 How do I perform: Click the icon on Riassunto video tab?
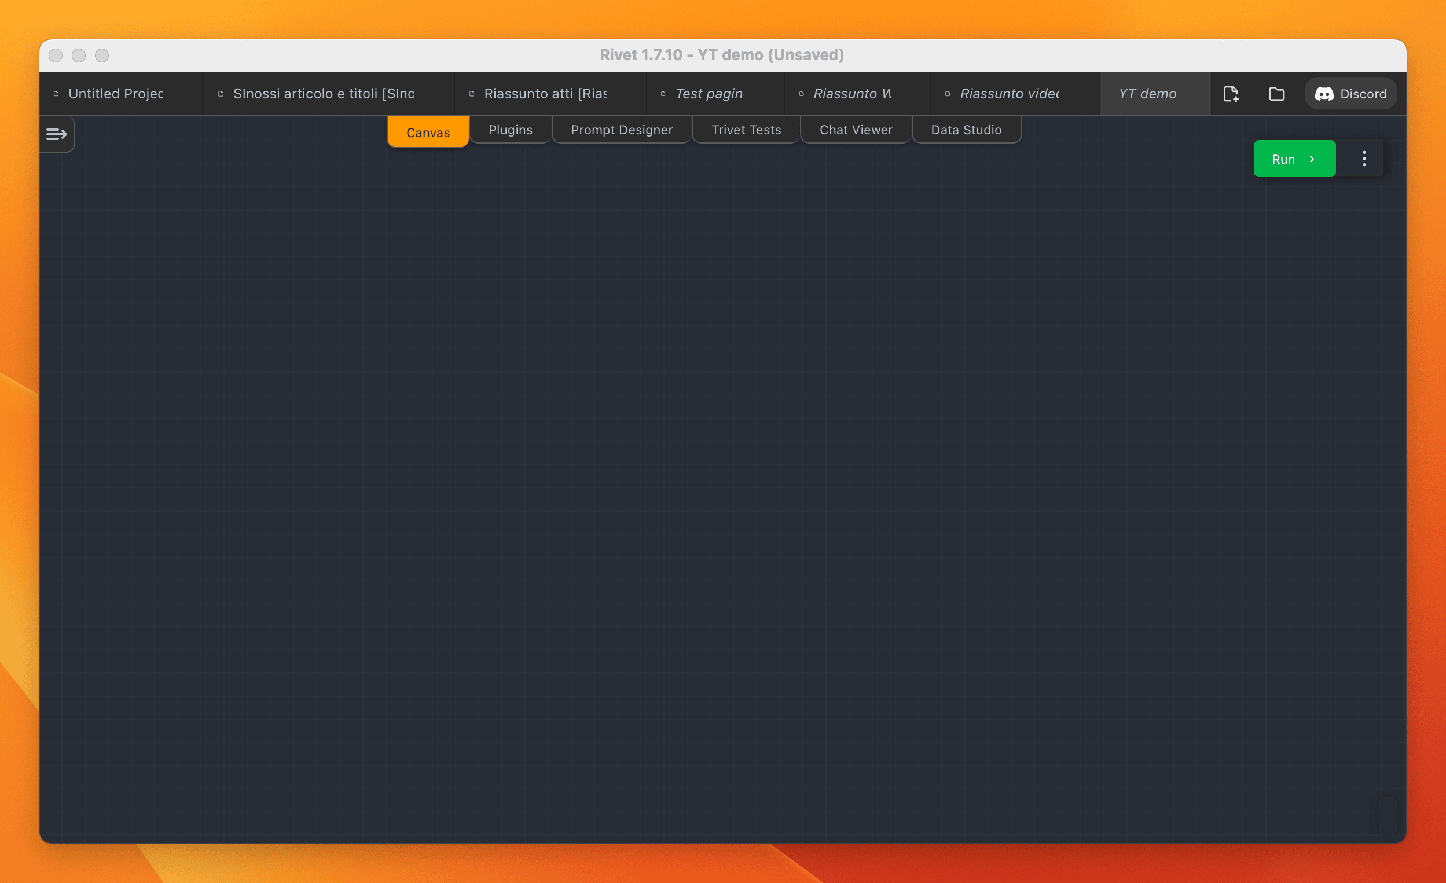[x=948, y=94]
